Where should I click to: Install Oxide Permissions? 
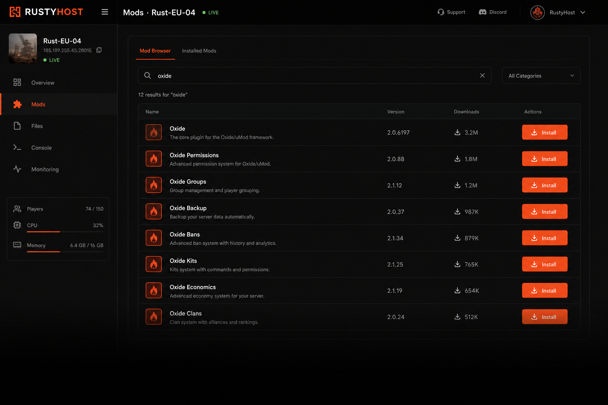pyautogui.click(x=545, y=159)
